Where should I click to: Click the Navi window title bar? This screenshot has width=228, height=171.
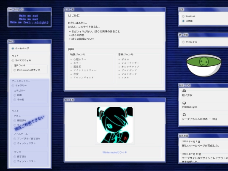click(30, 41)
